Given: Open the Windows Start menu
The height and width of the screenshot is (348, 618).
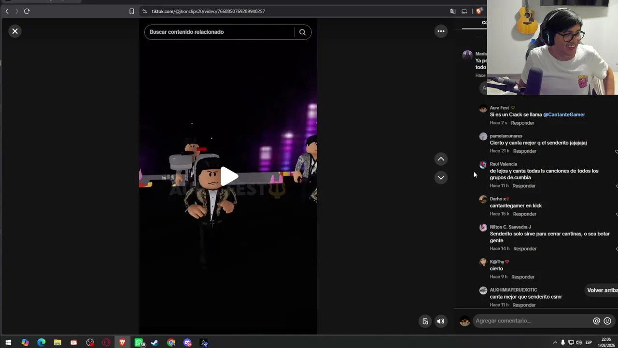Looking at the screenshot, I should coord(8,343).
